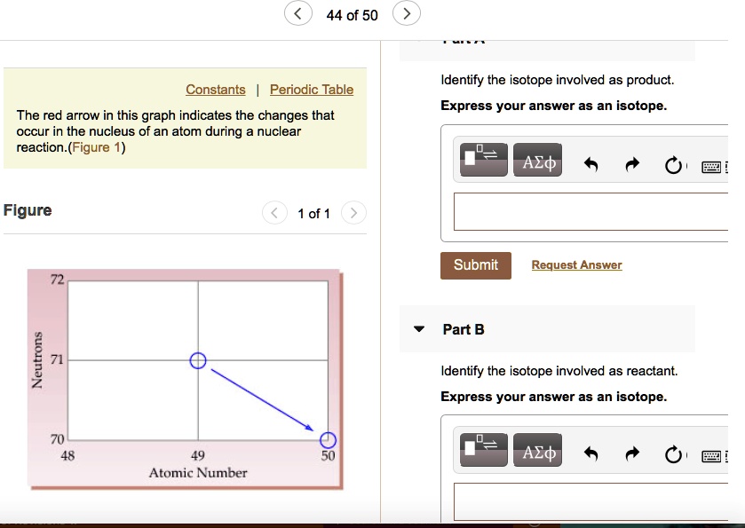Reset the Part B answer editor
The width and height of the screenshot is (745, 528).
pyautogui.click(x=674, y=455)
